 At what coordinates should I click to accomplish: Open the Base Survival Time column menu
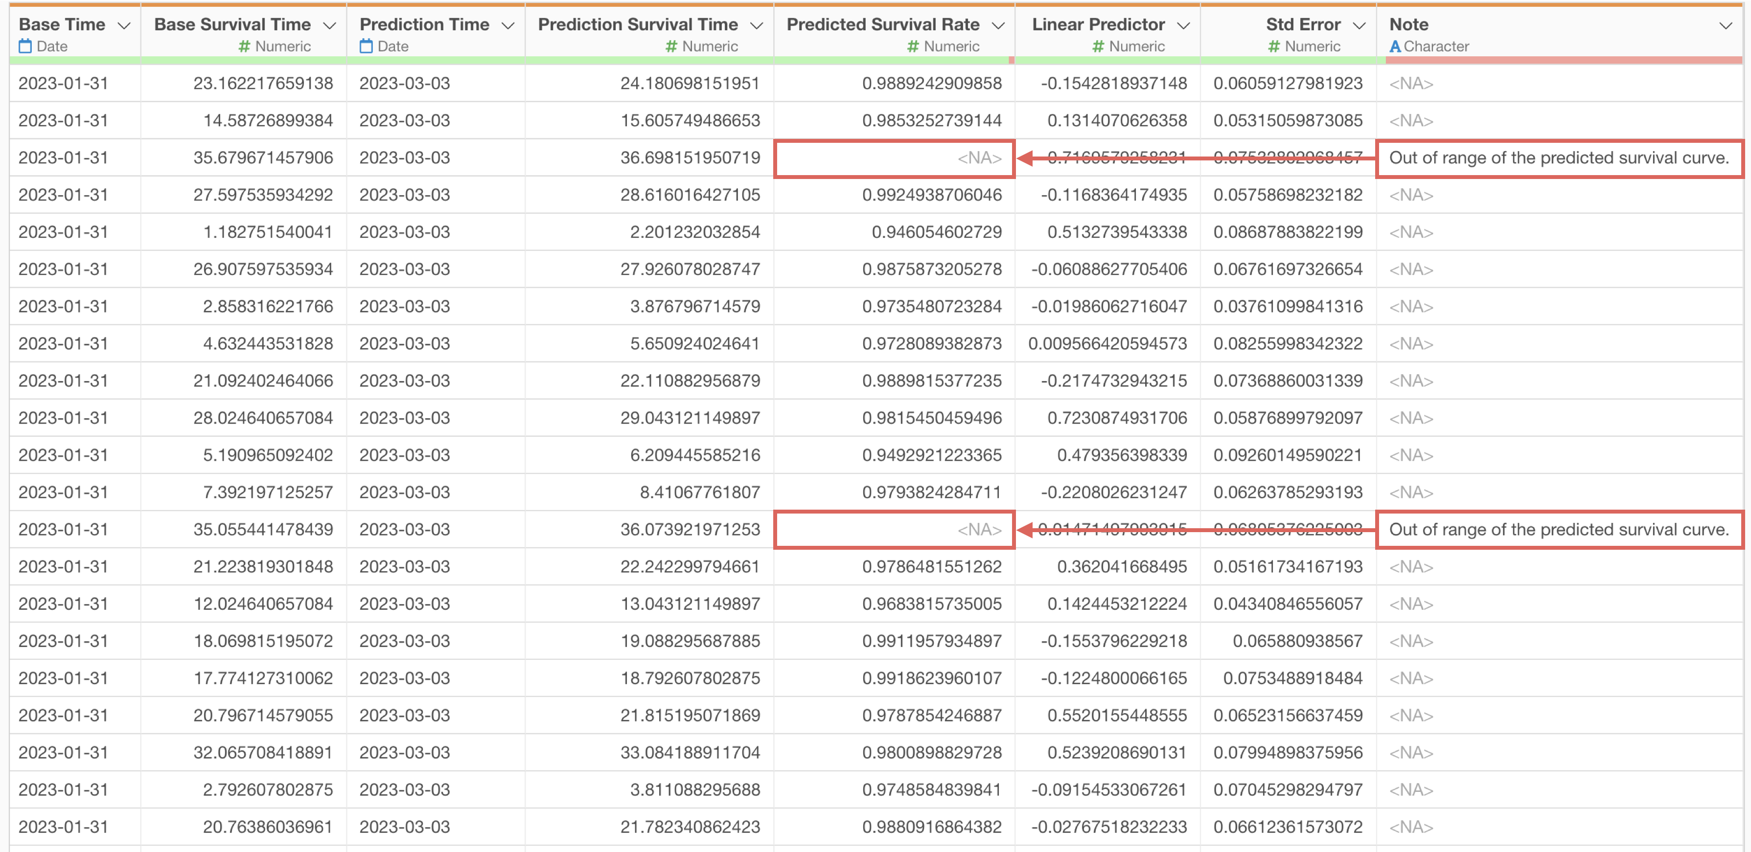(x=330, y=26)
